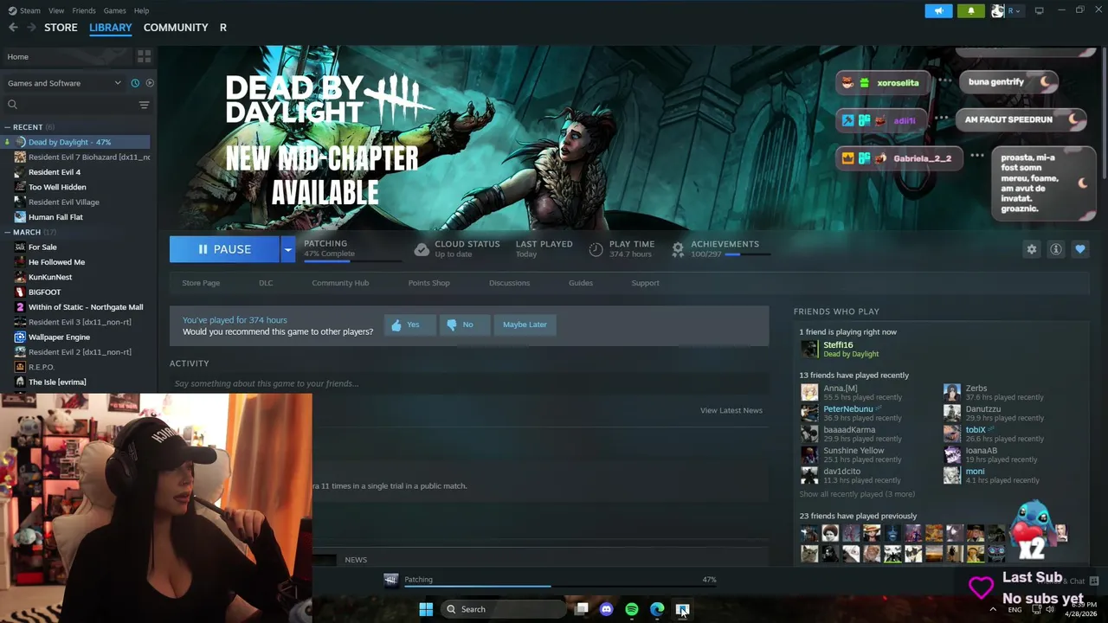Go forward with the navigation arrow
Screen dimensions: 1108x623
coord(31,28)
